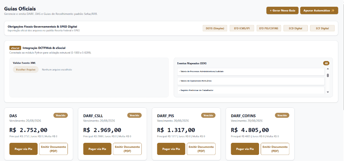The width and height of the screenshot is (344, 161).
Task: Click the events list scroll down arrow
Action: [328, 92]
